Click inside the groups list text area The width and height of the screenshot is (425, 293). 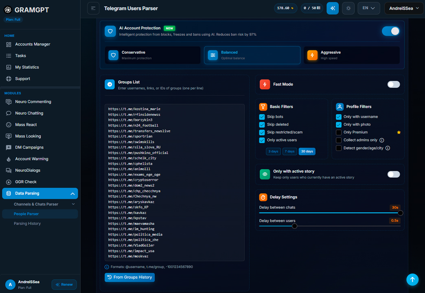click(x=175, y=182)
